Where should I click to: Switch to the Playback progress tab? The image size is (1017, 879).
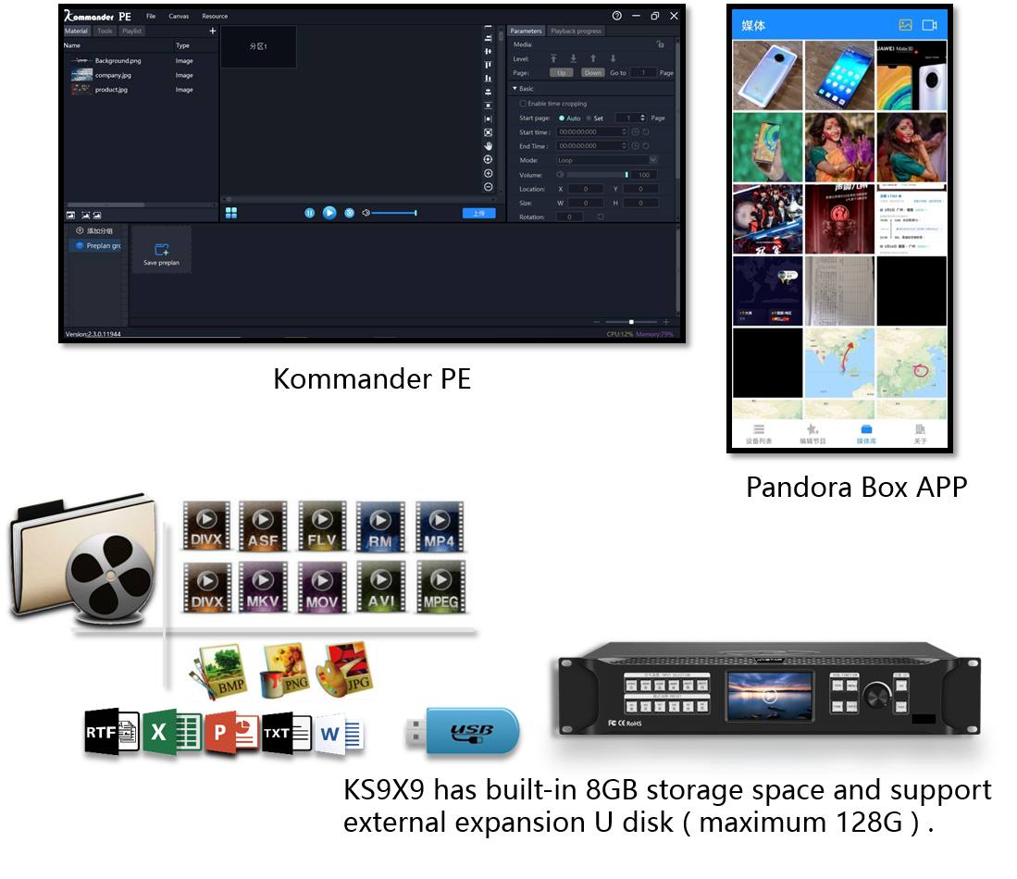coord(576,31)
